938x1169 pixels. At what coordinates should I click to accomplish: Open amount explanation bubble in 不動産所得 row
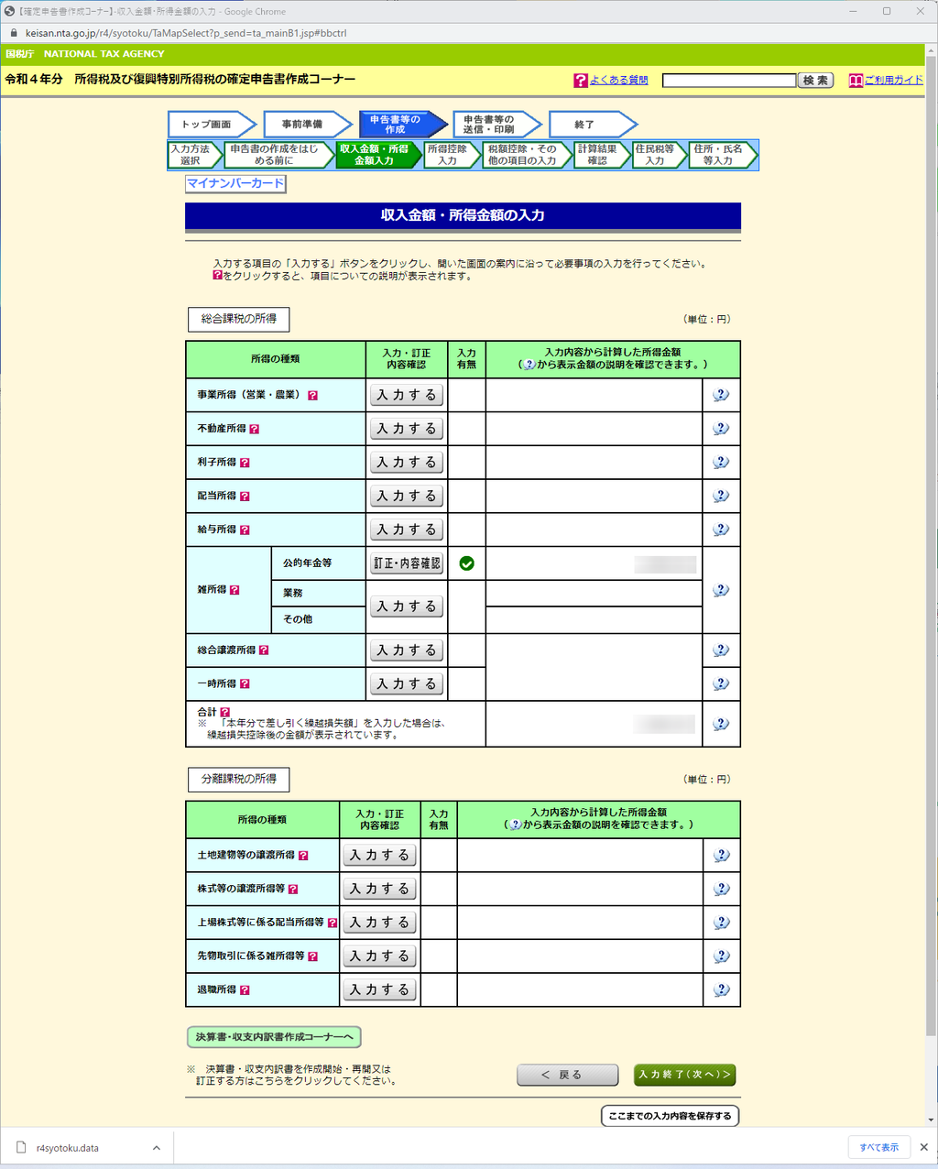721,429
